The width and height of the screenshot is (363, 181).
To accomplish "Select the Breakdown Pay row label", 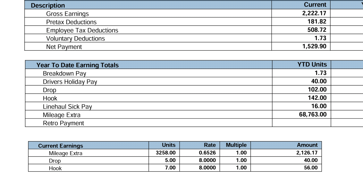I will (64, 74).
